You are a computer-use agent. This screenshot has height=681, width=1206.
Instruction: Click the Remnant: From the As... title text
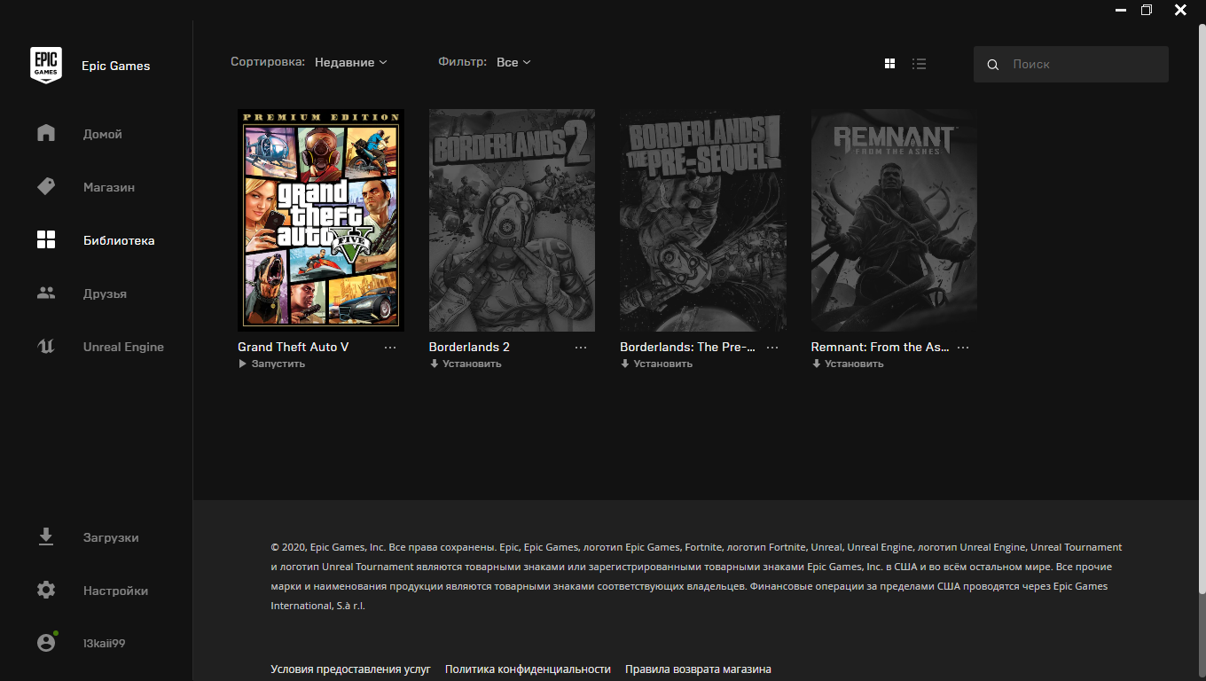pos(880,347)
